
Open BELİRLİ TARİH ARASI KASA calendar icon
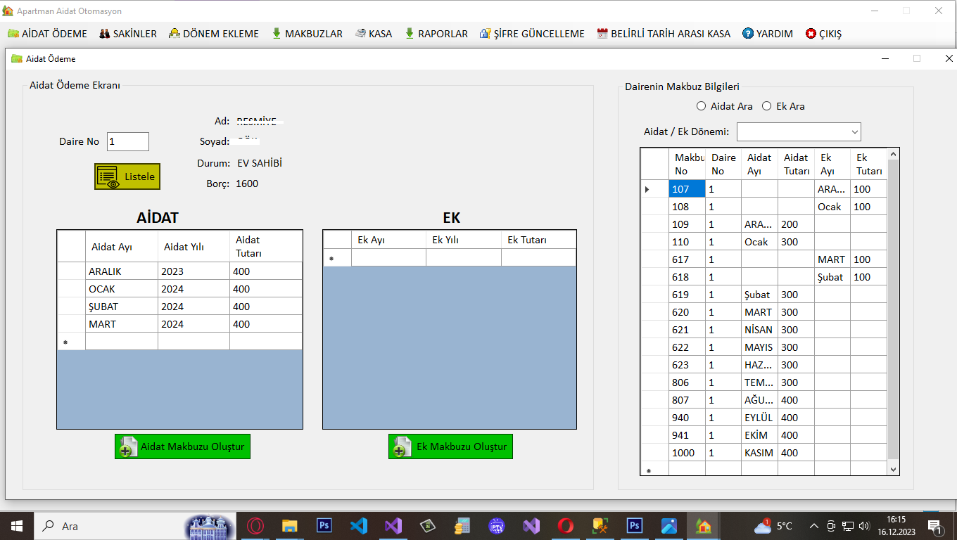[602, 34]
